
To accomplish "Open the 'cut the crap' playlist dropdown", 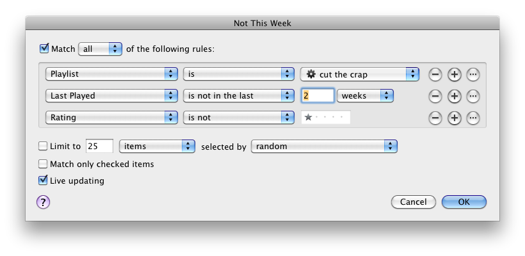I will pos(360,74).
